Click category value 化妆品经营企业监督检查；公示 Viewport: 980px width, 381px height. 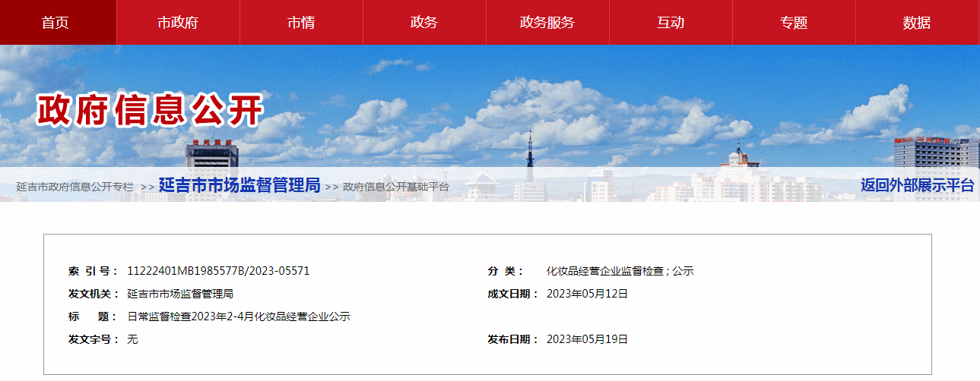(620, 271)
